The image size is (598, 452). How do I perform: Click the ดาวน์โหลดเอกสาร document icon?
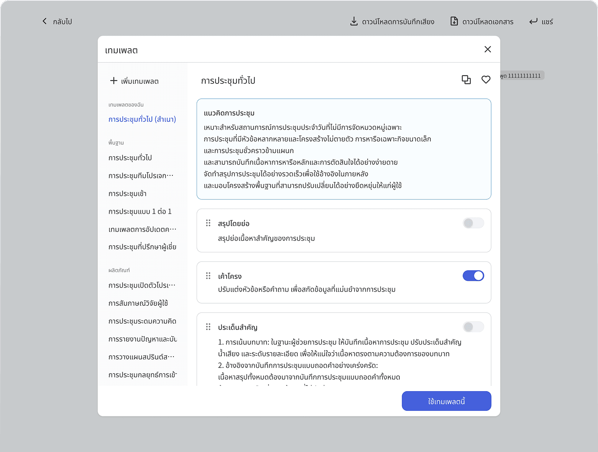tap(454, 22)
